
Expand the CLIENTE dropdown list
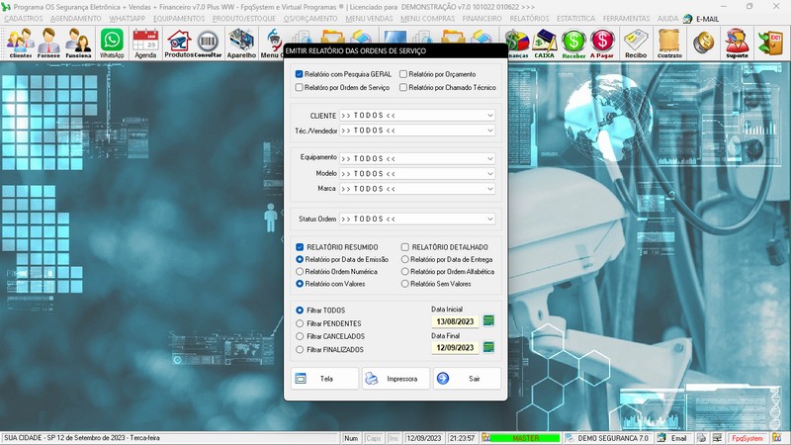coord(489,116)
